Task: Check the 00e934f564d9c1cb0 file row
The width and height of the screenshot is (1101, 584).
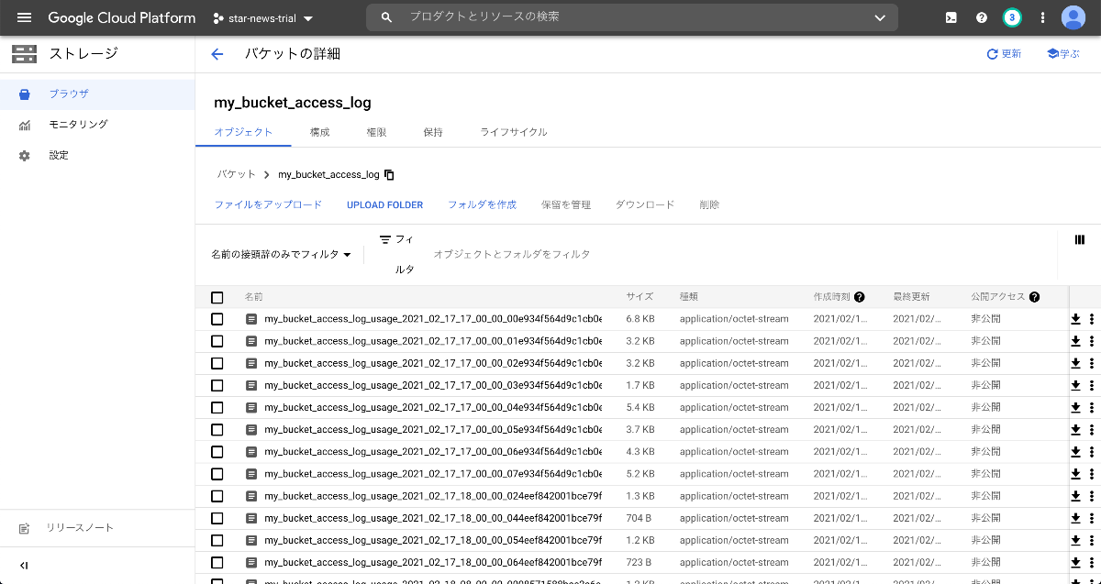Action: 217,319
